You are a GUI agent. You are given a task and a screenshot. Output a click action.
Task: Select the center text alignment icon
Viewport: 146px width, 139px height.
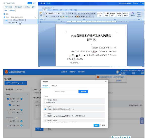77,16
